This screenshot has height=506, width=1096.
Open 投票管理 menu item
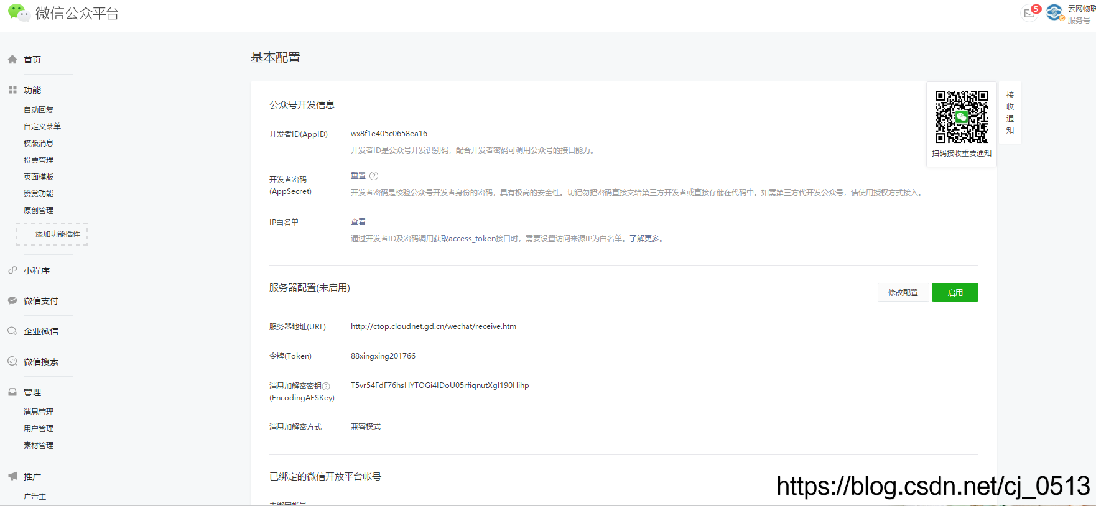[39, 160]
